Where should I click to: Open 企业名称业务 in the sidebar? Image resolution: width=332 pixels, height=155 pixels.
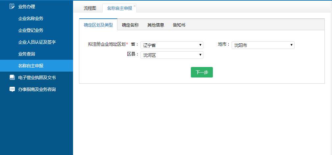tap(31, 18)
